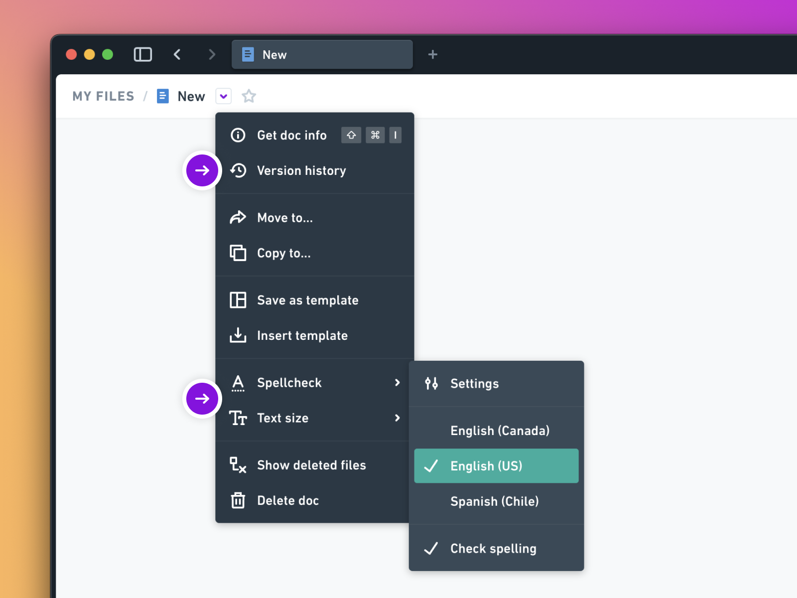The width and height of the screenshot is (797, 598).
Task: Select English (Canada) spellcheck language
Action: pyautogui.click(x=500, y=431)
